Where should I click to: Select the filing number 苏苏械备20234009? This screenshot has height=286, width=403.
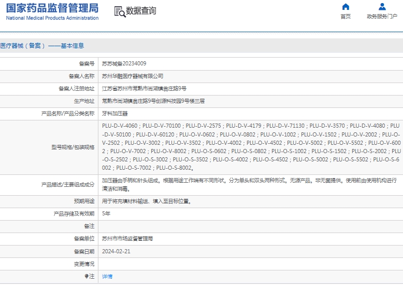124,64
